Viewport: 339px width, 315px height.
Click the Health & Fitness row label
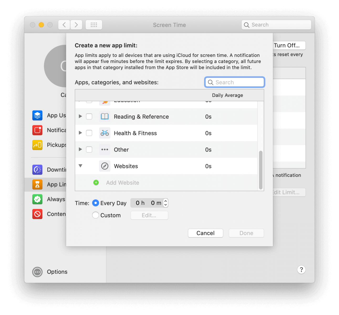pos(135,133)
